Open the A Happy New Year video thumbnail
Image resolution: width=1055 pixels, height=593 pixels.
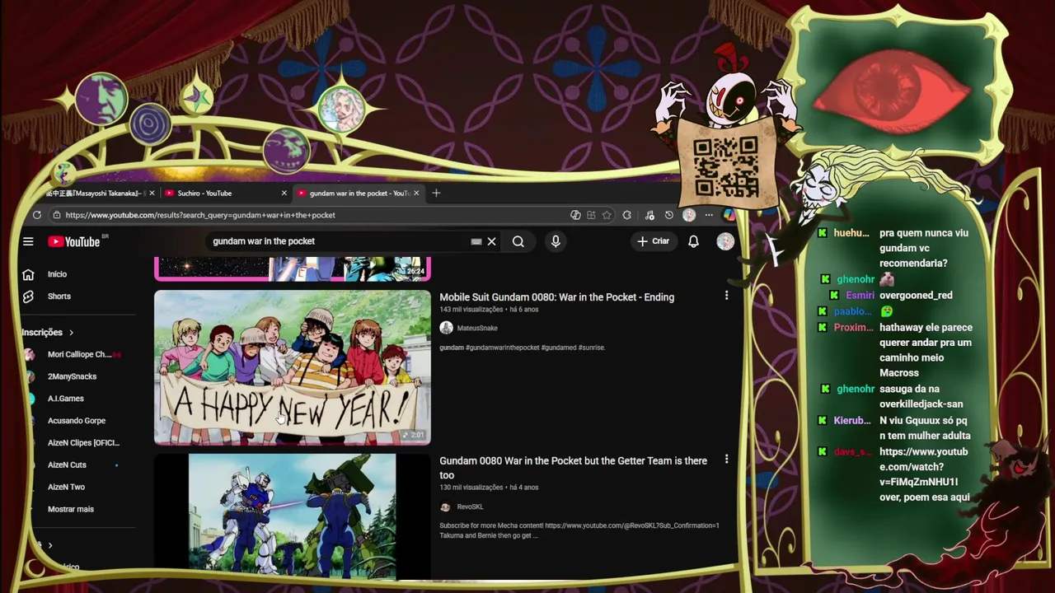coord(293,367)
